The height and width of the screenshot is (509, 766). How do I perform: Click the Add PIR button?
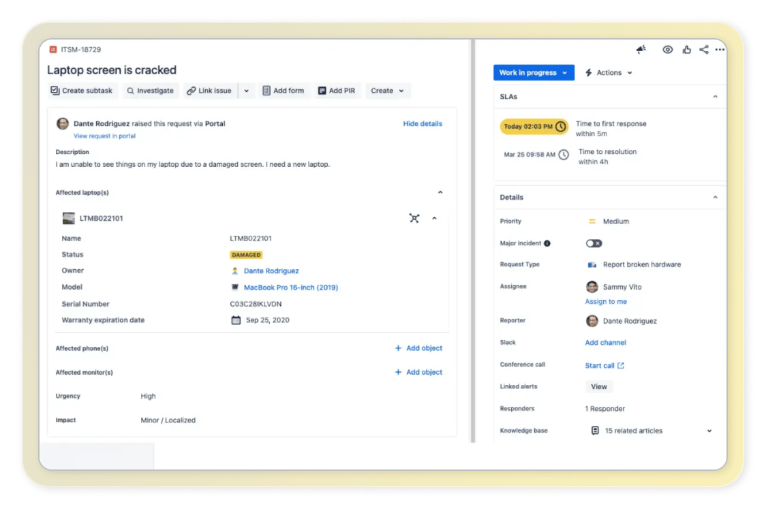tap(337, 90)
